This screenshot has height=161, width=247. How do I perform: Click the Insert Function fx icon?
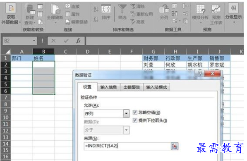coord(78,41)
